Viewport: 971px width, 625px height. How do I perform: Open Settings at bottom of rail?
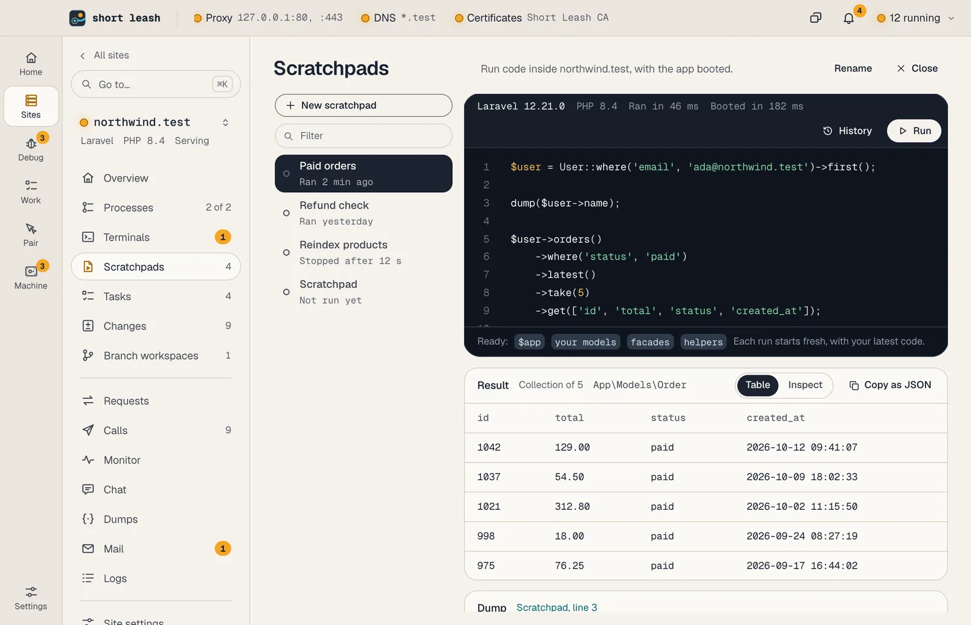pyautogui.click(x=31, y=598)
